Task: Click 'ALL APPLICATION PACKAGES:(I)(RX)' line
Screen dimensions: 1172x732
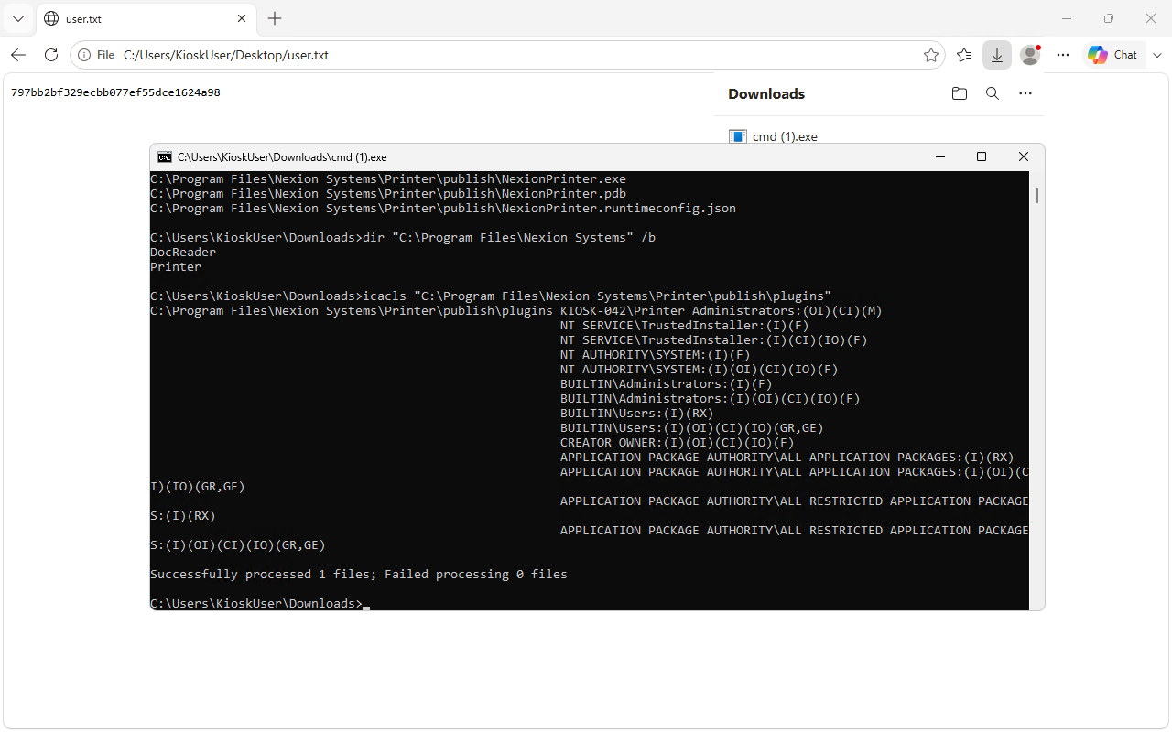Action: tap(787, 457)
